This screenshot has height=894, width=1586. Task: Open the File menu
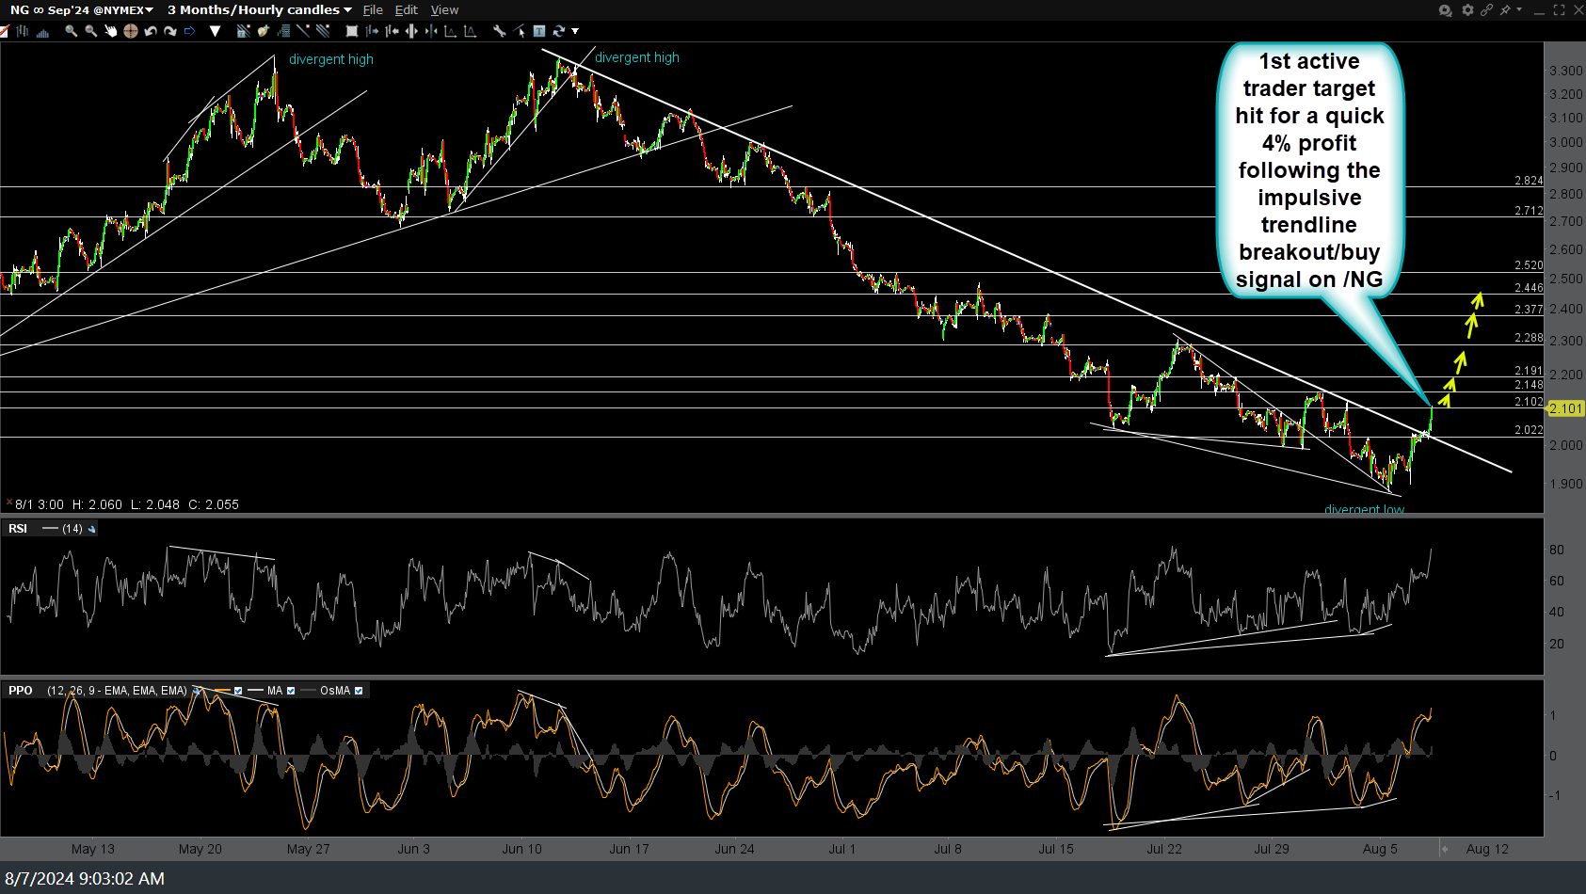[373, 9]
